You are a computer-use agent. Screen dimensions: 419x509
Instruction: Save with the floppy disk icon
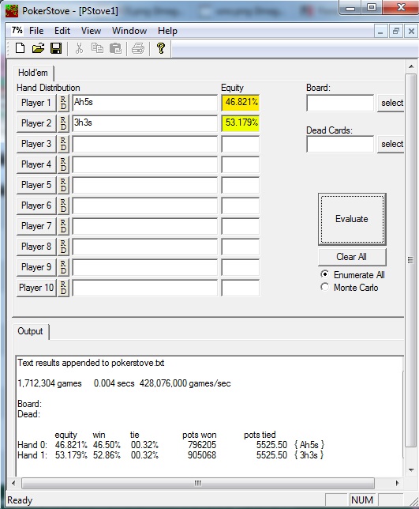click(56, 48)
